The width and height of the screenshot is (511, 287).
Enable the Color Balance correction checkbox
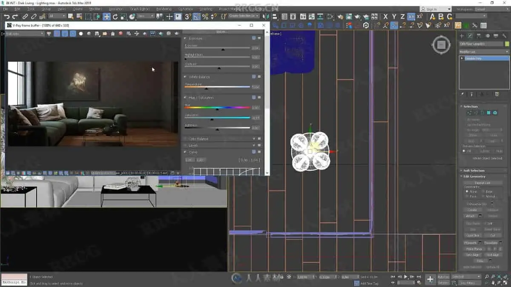(x=254, y=139)
